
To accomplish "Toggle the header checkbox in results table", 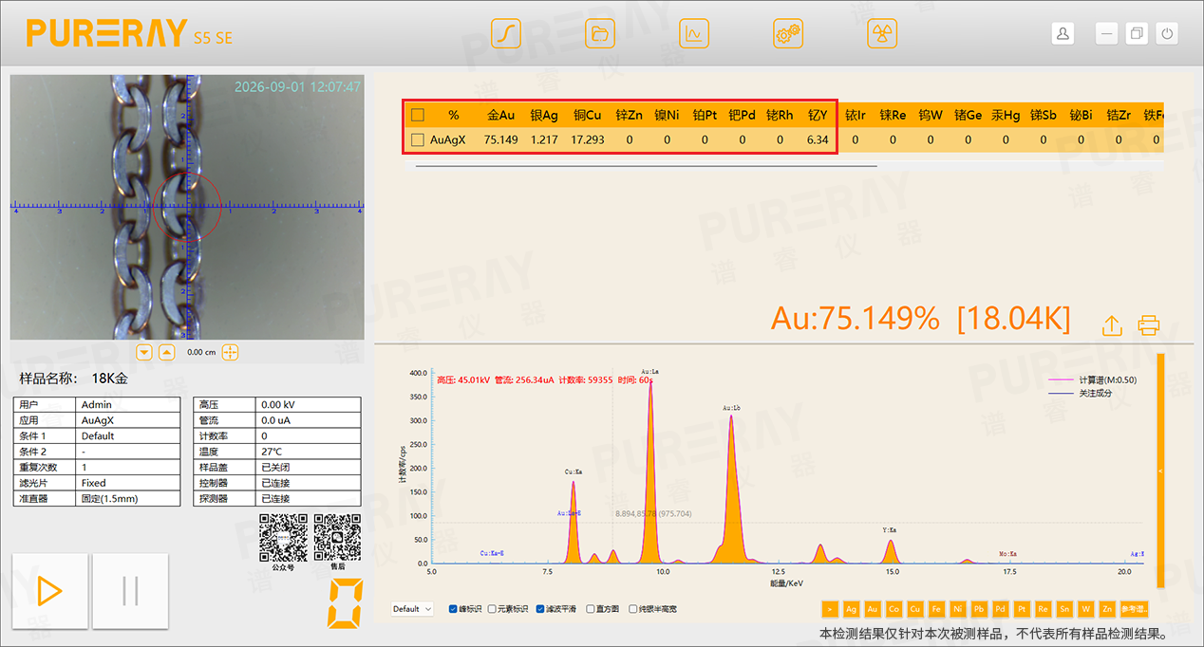I will click(417, 115).
